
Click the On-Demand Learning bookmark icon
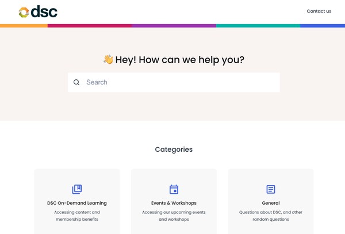[77, 189]
